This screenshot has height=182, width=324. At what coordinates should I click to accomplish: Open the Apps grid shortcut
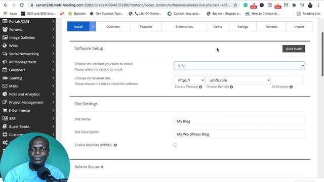[x=10, y=14]
